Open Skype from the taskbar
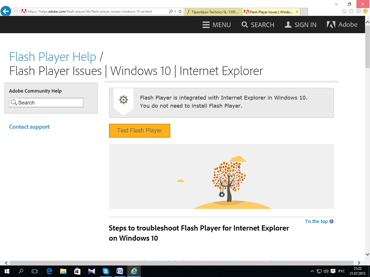This screenshot has width=370, height=277. [x=106, y=271]
